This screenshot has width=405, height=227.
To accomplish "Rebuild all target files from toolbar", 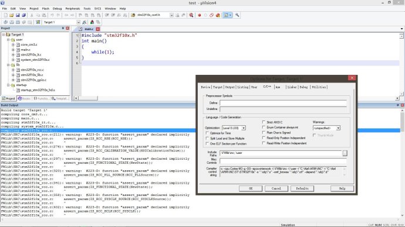I will (18, 22).
